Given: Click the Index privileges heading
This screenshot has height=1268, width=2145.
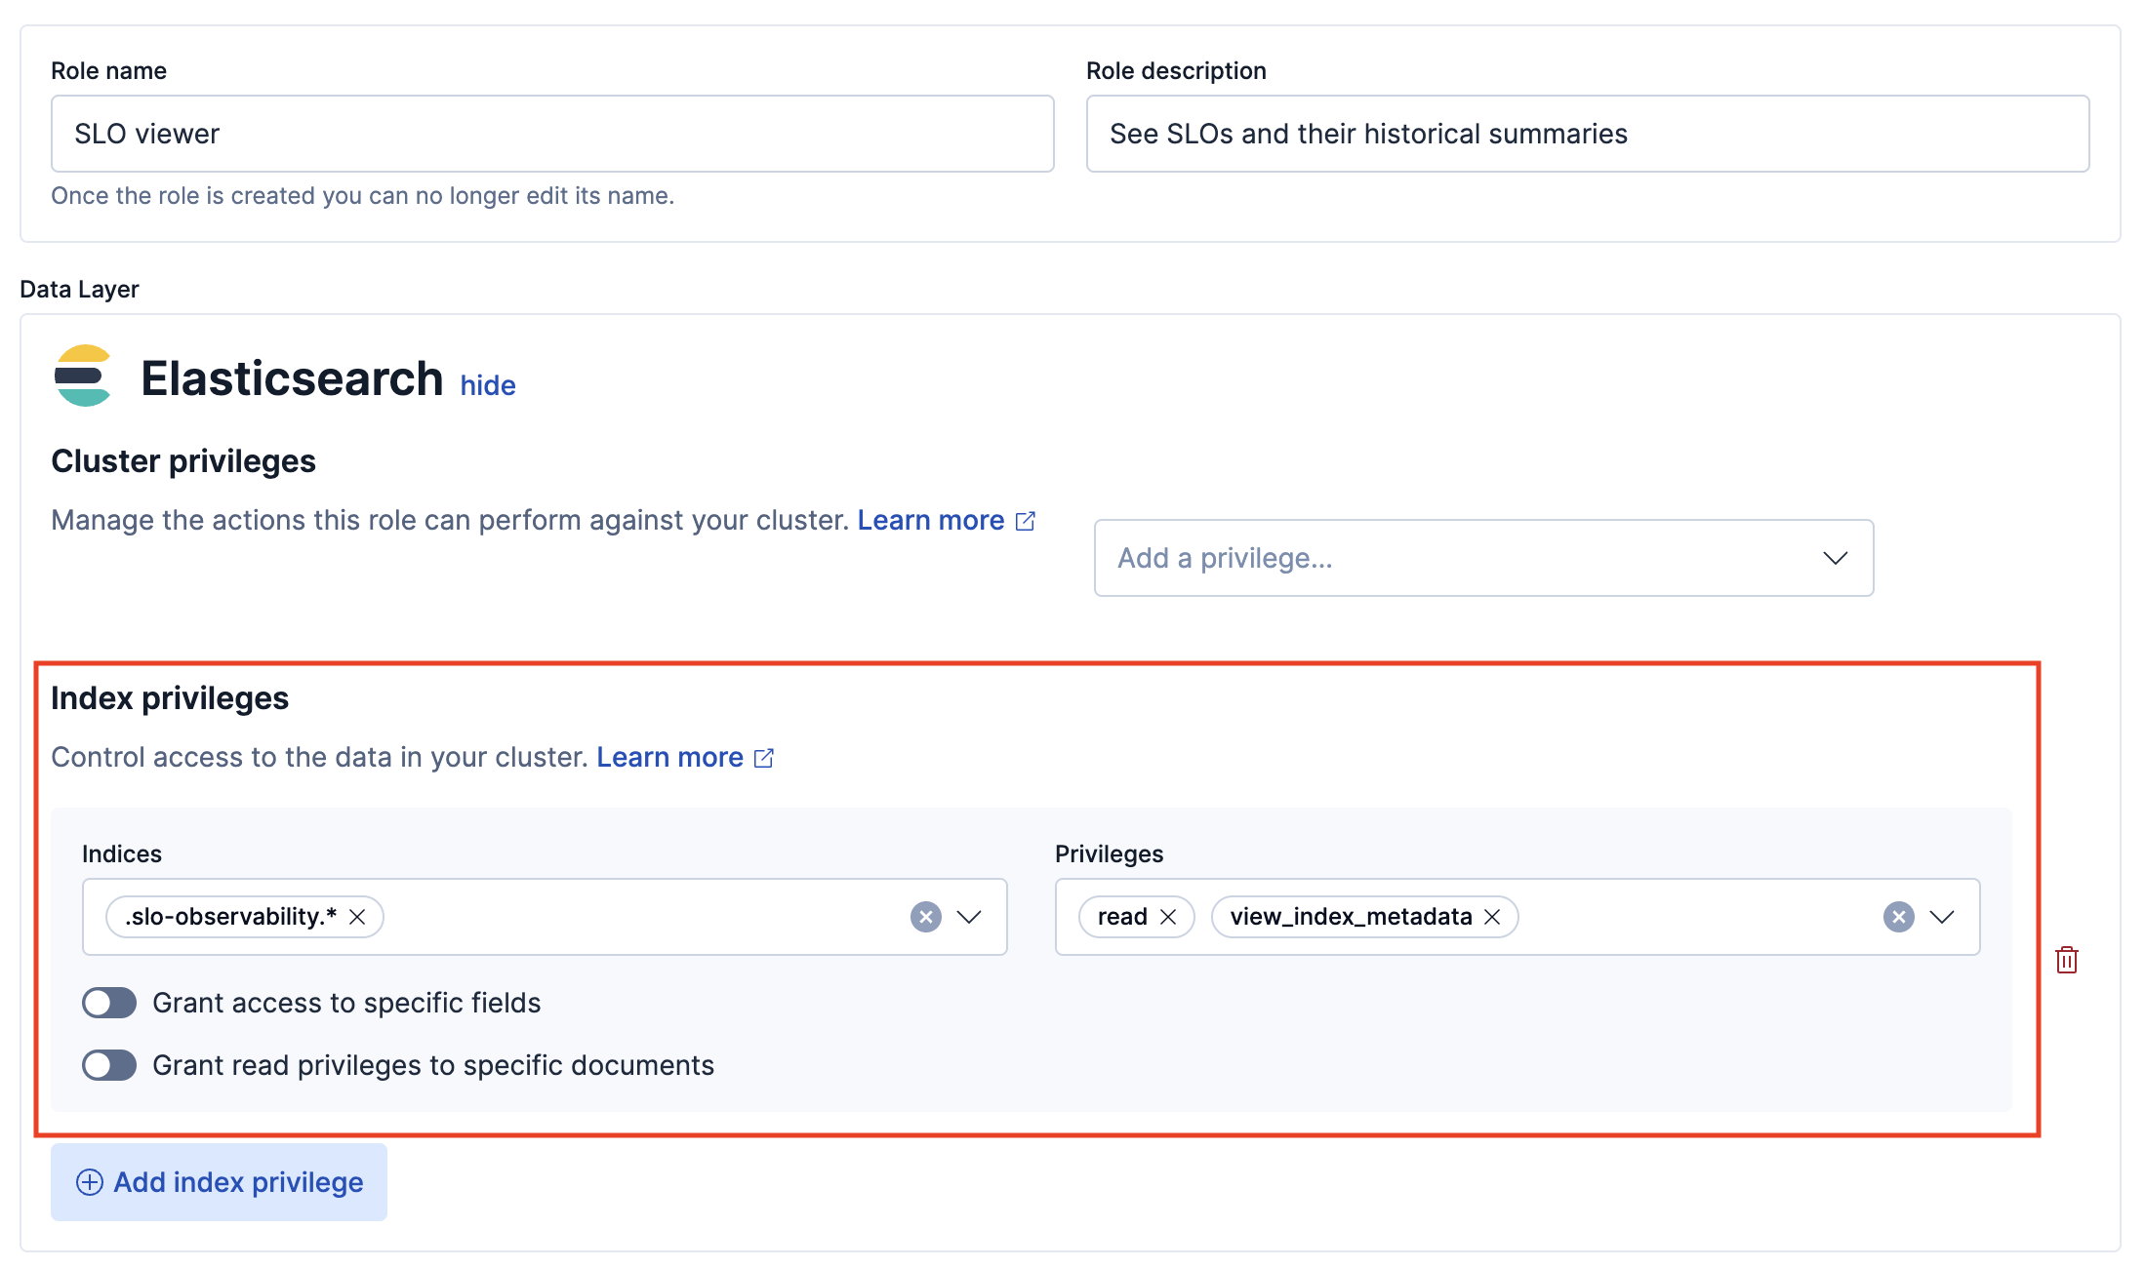Looking at the screenshot, I should (x=170, y=698).
